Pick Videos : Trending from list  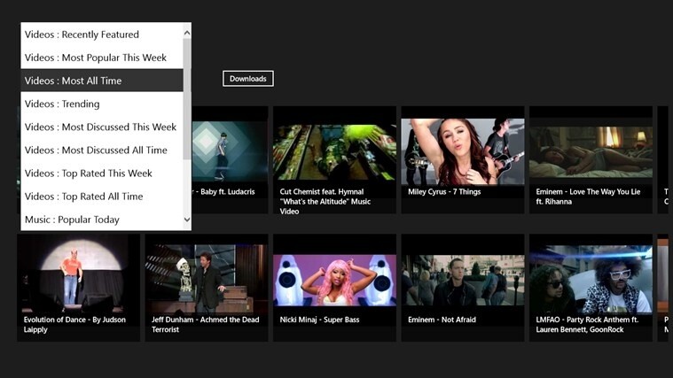click(x=62, y=104)
